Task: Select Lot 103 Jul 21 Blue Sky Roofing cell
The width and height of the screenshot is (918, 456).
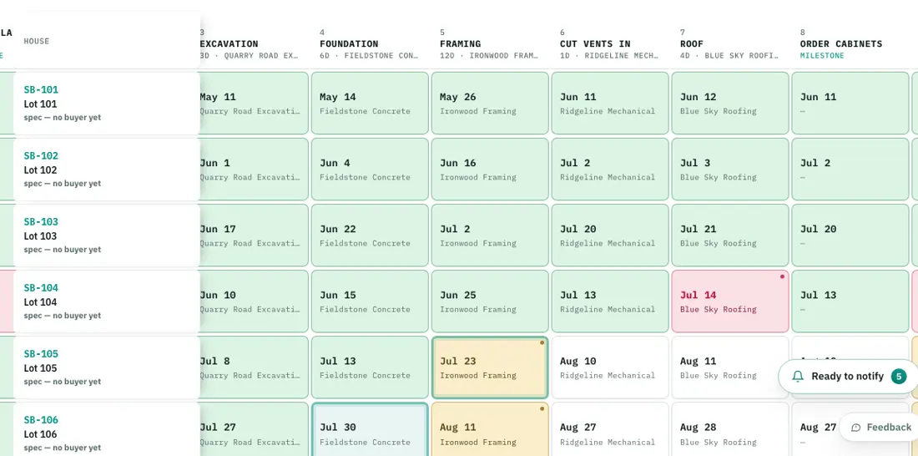Action: (x=730, y=235)
